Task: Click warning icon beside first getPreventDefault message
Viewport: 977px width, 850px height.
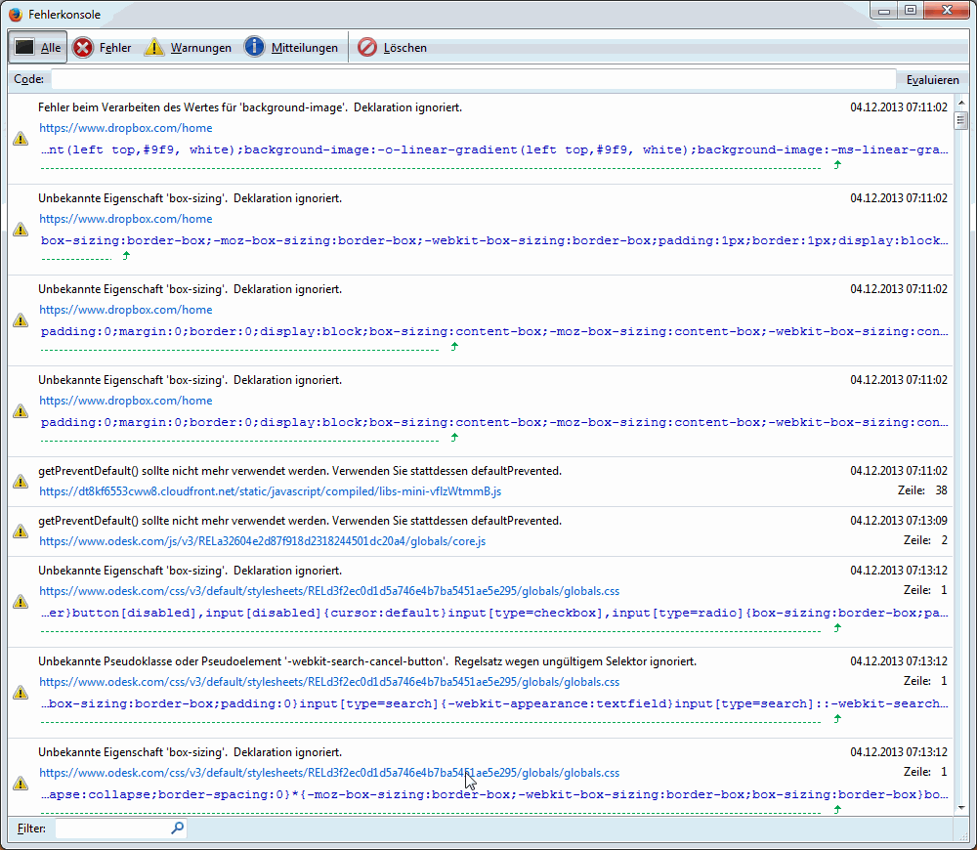Action: click(x=21, y=482)
